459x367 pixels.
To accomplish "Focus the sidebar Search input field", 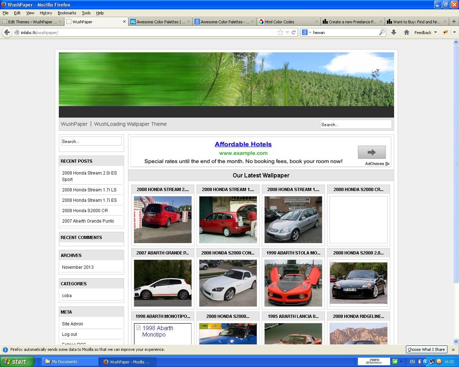I will point(91,142).
